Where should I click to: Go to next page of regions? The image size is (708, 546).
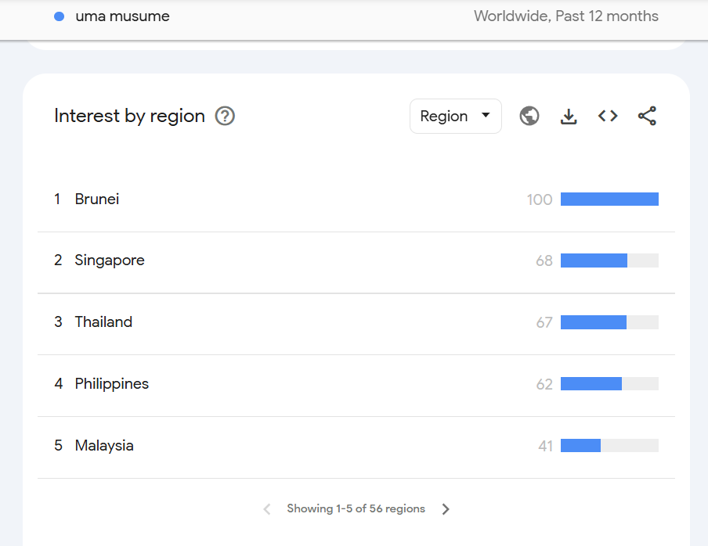tap(446, 509)
